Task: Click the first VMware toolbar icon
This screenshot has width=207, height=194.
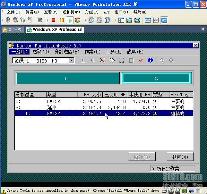Action: pyautogui.click(x=8, y=20)
